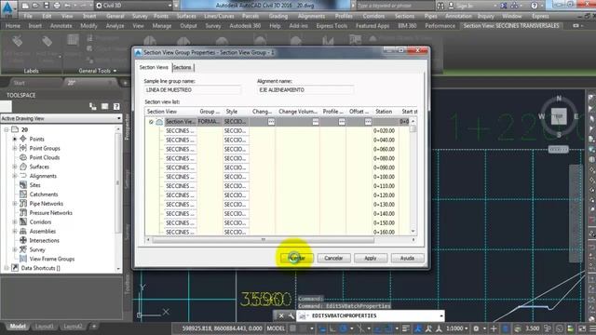Select the Catchments icon in Toolspace tree
The height and width of the screenshot is (335, 596).
pyautogui.click(x=23, y=194)
